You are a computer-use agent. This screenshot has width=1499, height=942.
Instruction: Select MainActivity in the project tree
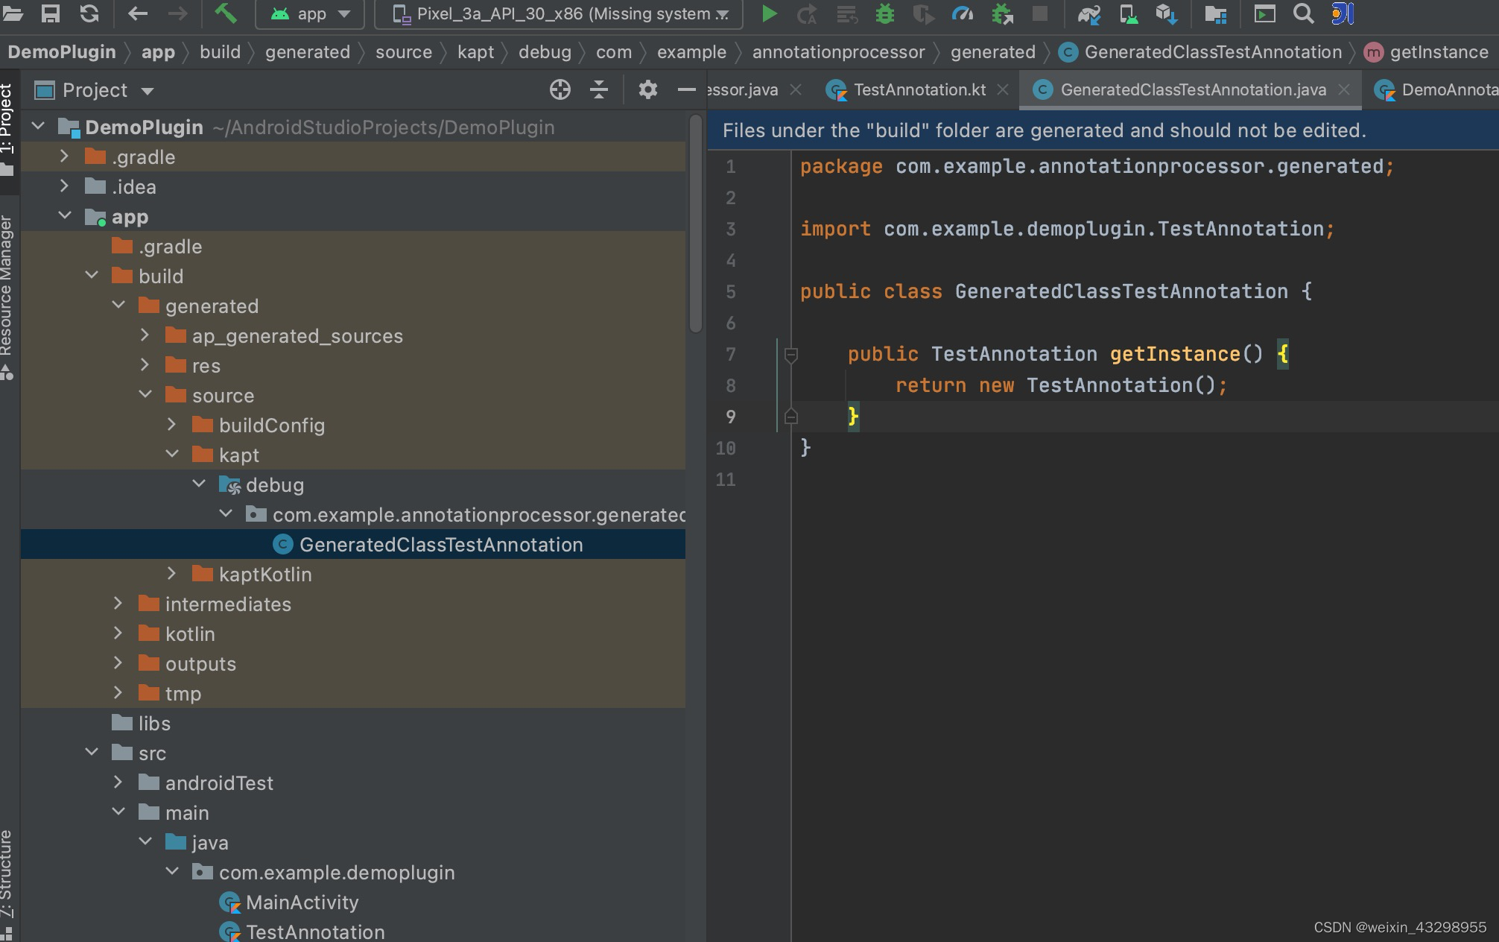[302, 903]
